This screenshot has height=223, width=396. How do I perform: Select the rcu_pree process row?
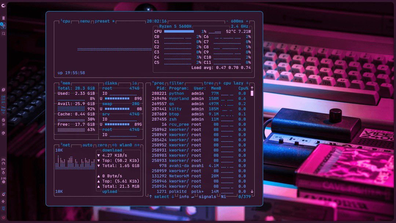pyautogui.click(x=199, y=124)
